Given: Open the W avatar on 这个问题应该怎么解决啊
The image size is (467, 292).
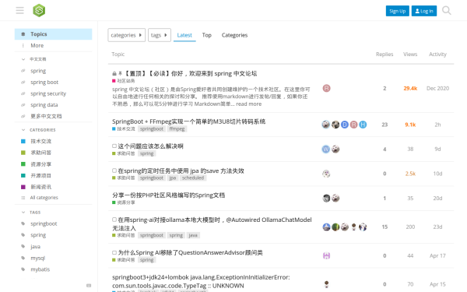Looking at the screenshot, I should [x=326, y=149].
